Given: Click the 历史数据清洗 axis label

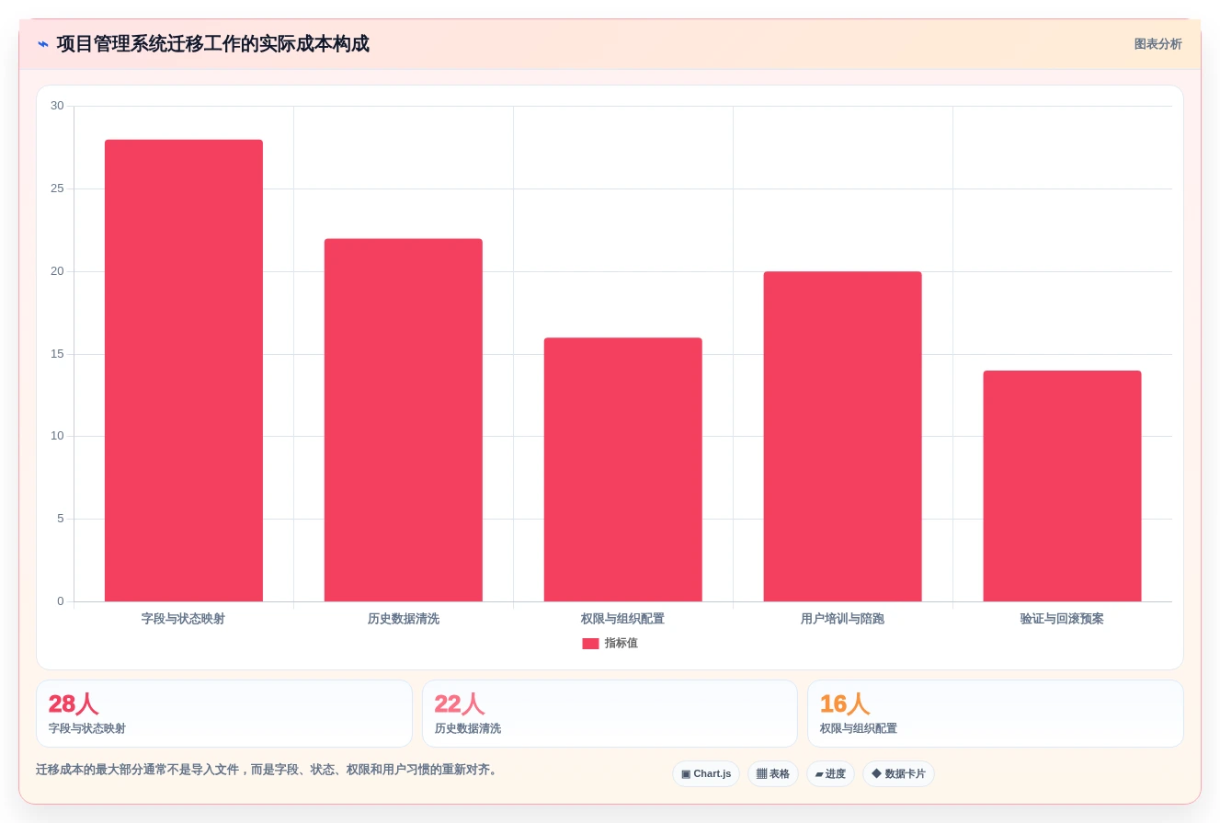Looking at the screenshot, I should (x=404, y=619).
